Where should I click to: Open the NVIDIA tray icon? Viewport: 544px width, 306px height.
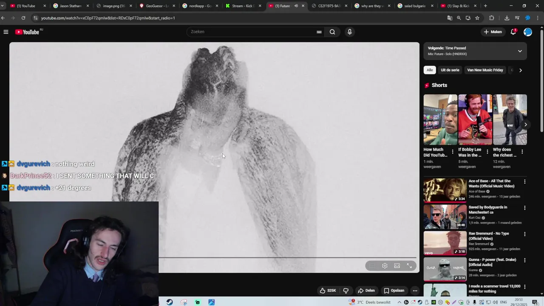coord(433,302)
